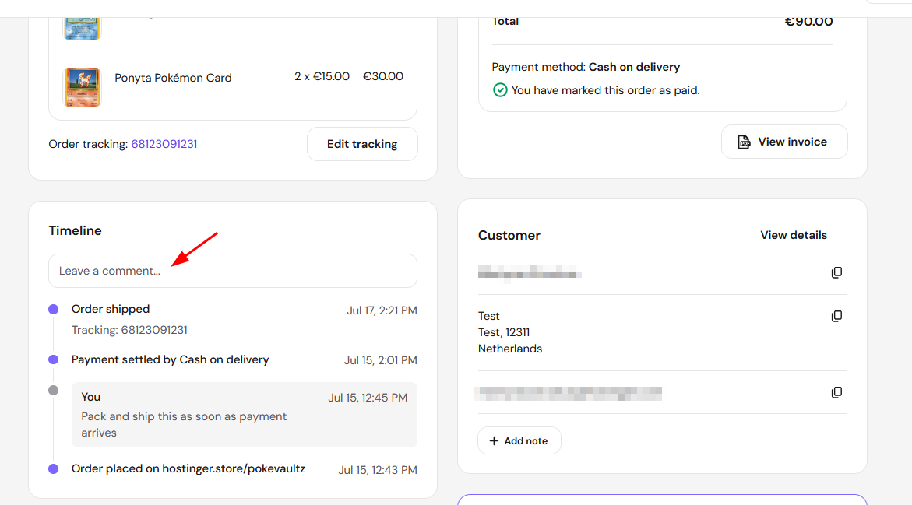Open the View invoice button
The width and height of the screenshot is (912, 505).
tap(784, 142)
